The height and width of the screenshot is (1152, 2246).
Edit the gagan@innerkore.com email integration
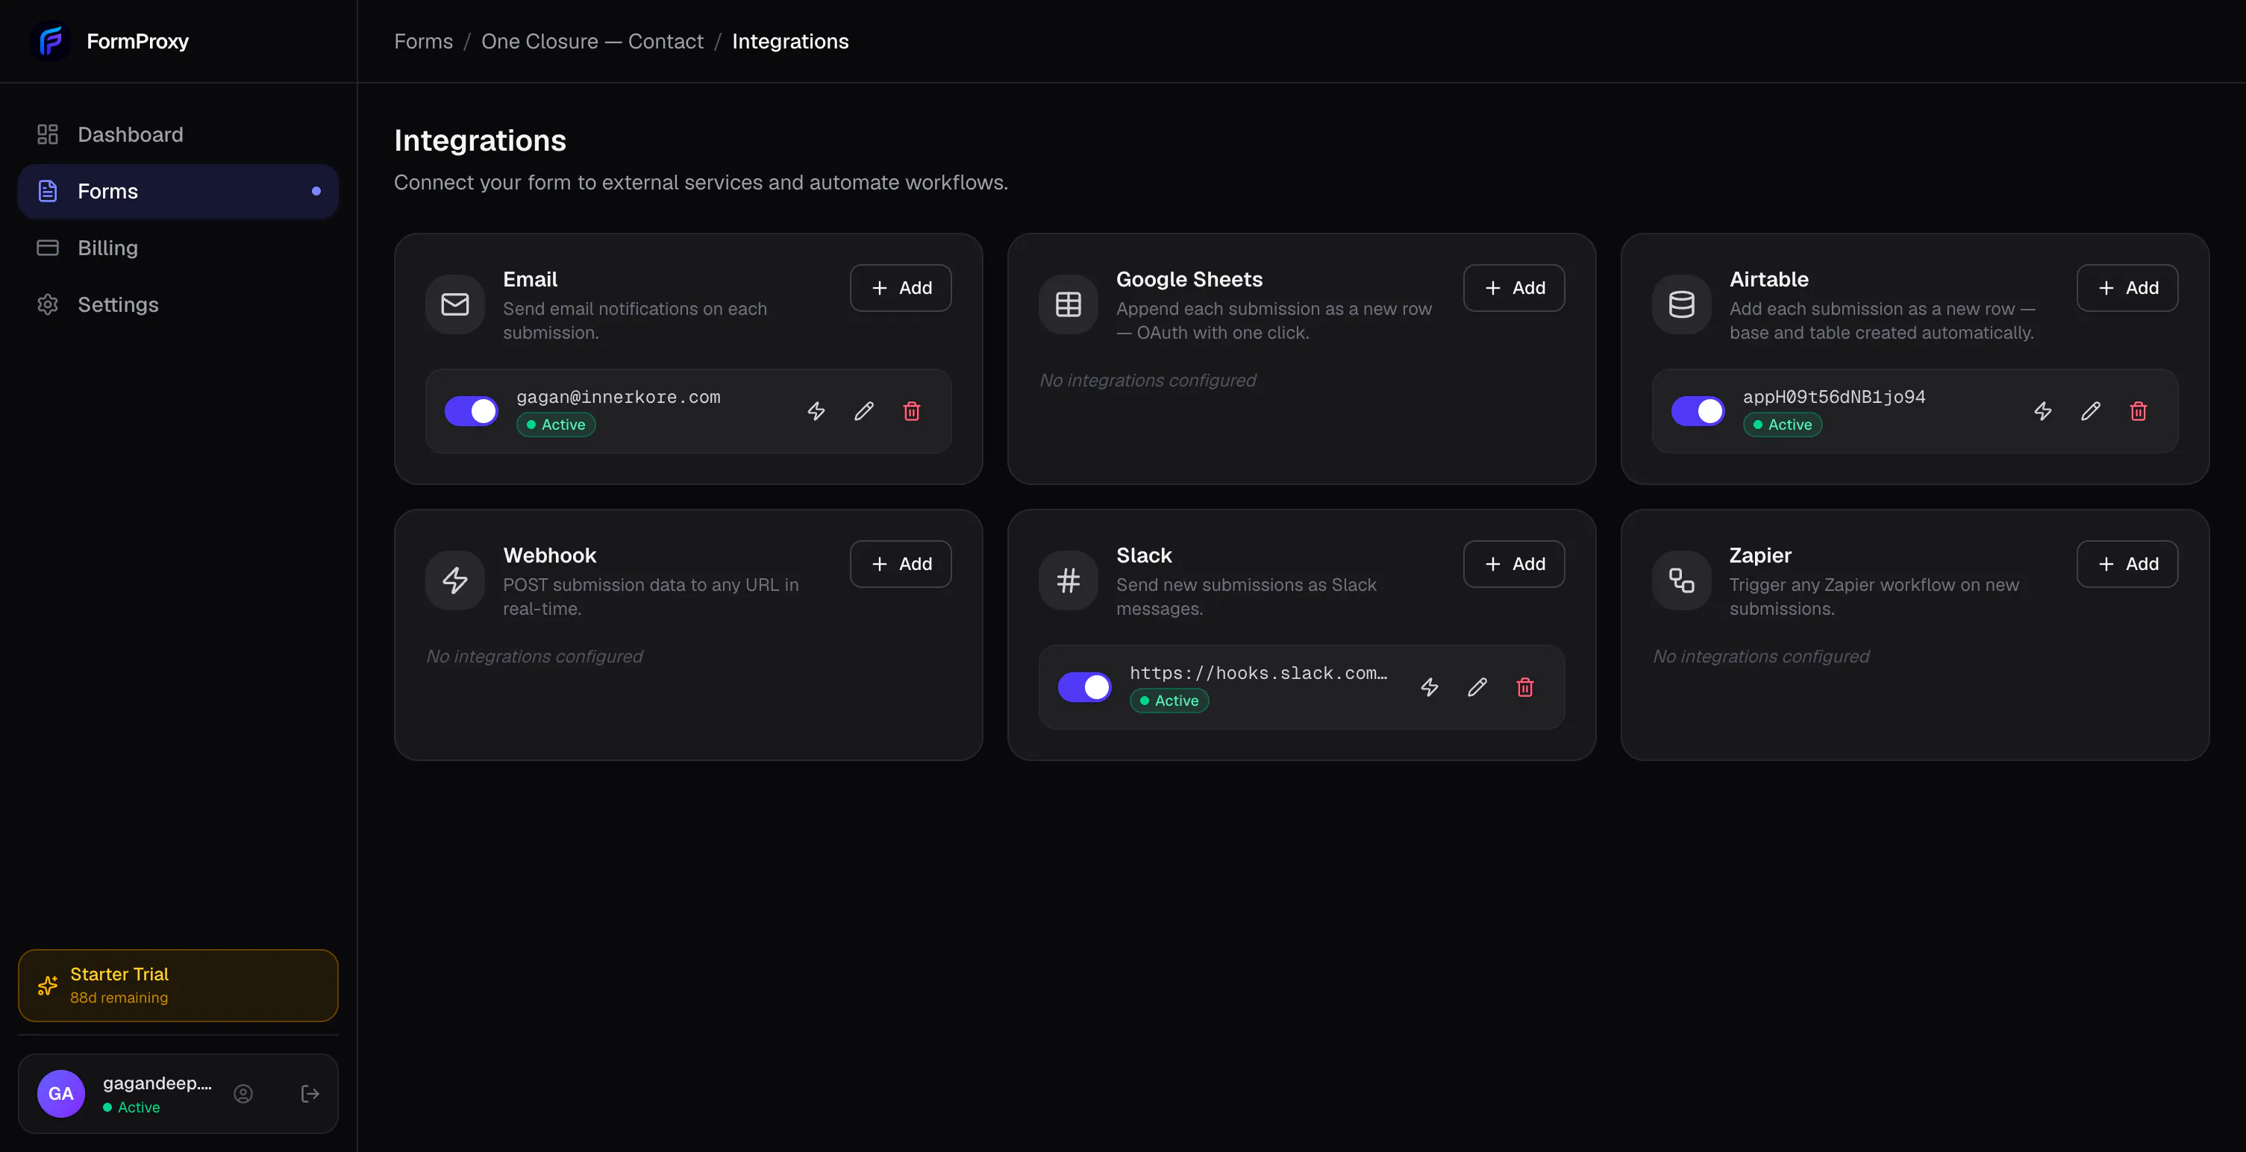pyautogui.click(x=864, y=411)
